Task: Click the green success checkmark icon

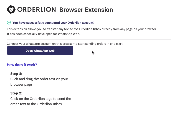Action: 9,23
